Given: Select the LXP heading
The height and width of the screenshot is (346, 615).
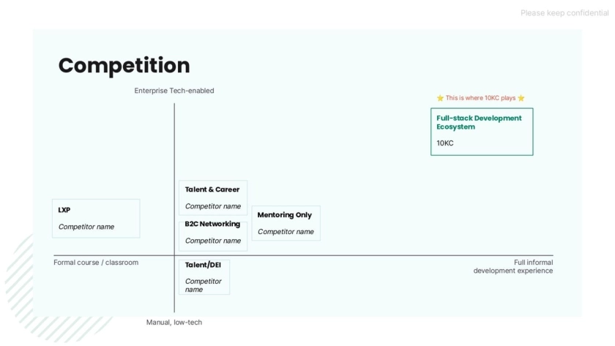Looking at the screenshot, I should click(x=64, y=210).
